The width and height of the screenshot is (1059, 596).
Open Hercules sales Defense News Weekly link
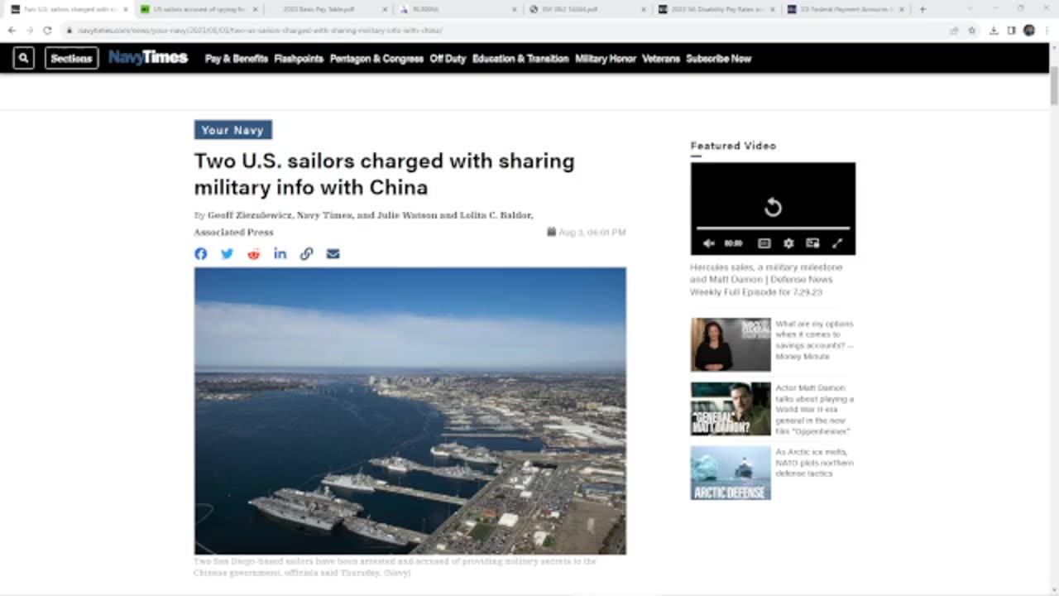[766, 280]
